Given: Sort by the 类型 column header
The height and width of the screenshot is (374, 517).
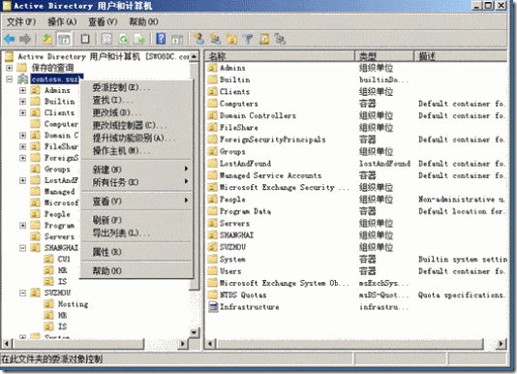Looking at the screenshot, I should (x=384, y=56).
